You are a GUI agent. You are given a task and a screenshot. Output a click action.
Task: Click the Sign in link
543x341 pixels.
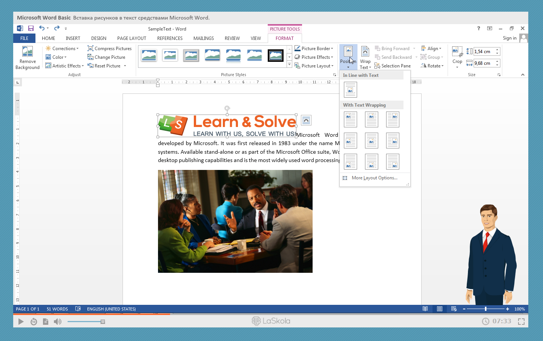(x=509, y=38)
